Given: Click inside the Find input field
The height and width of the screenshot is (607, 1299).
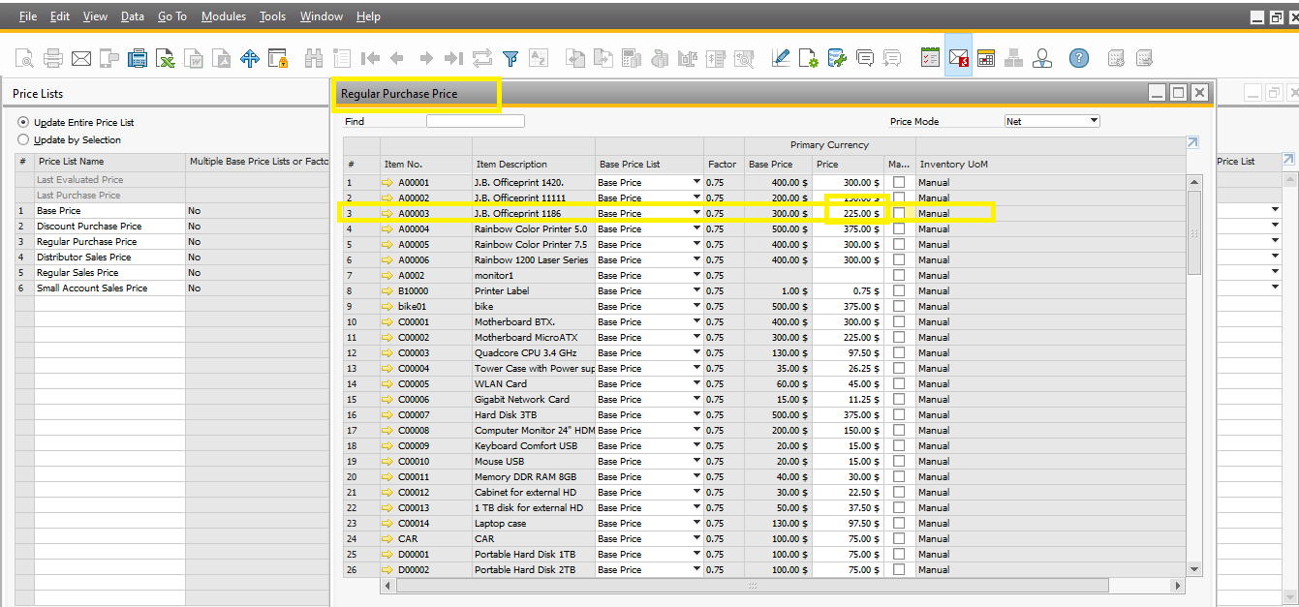Looking at the screenshot, I should tap(475, 121).
